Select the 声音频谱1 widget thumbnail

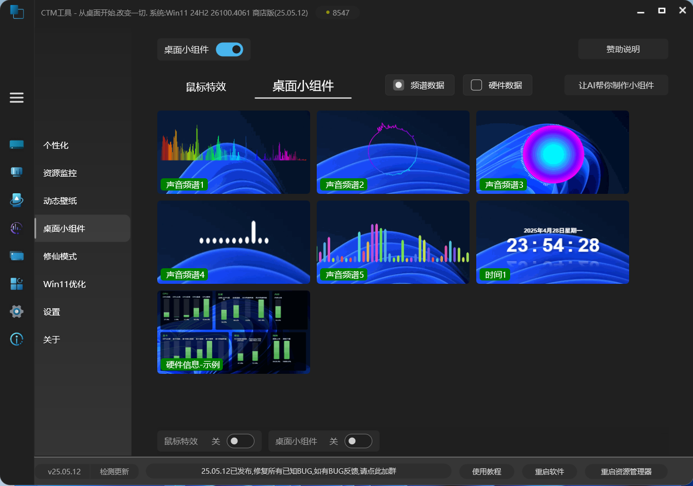click(233, 152)
